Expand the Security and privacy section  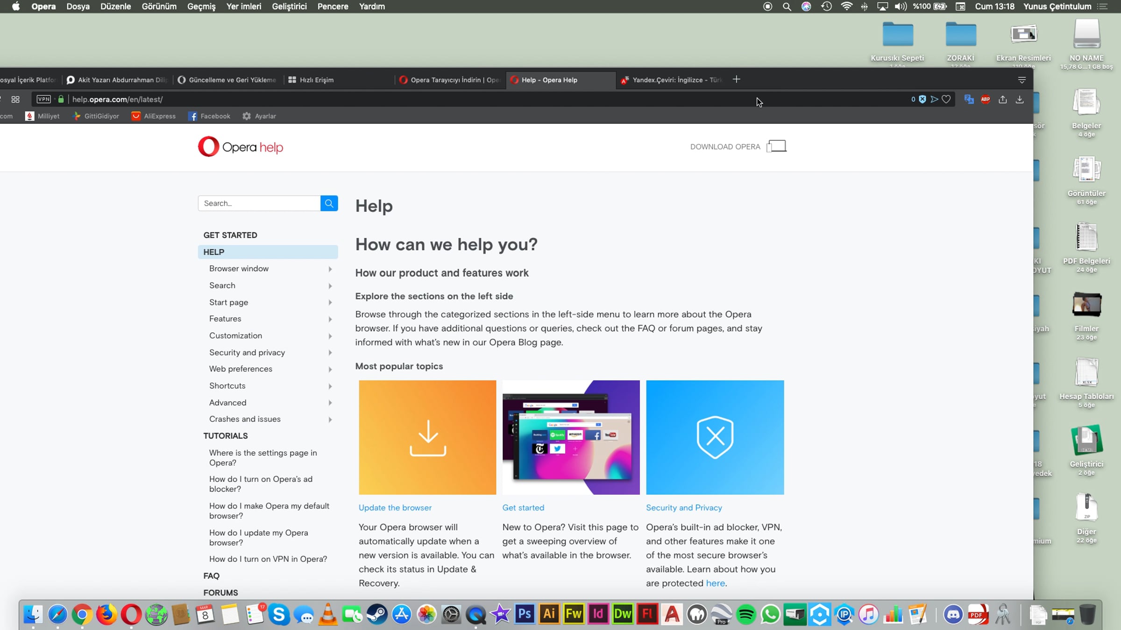(330, 352)
